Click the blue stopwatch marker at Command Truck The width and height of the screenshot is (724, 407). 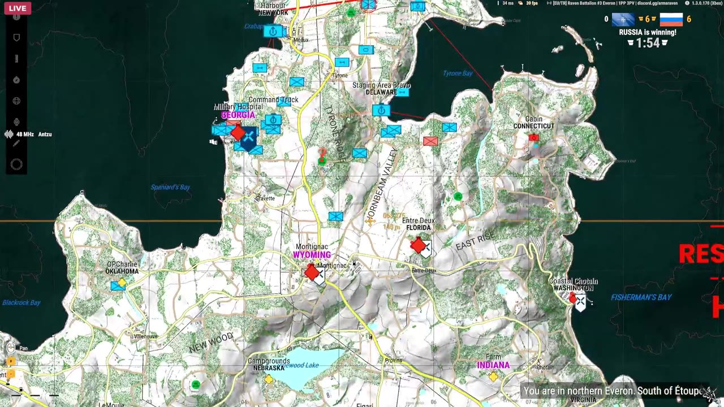(x=274, y=120)
